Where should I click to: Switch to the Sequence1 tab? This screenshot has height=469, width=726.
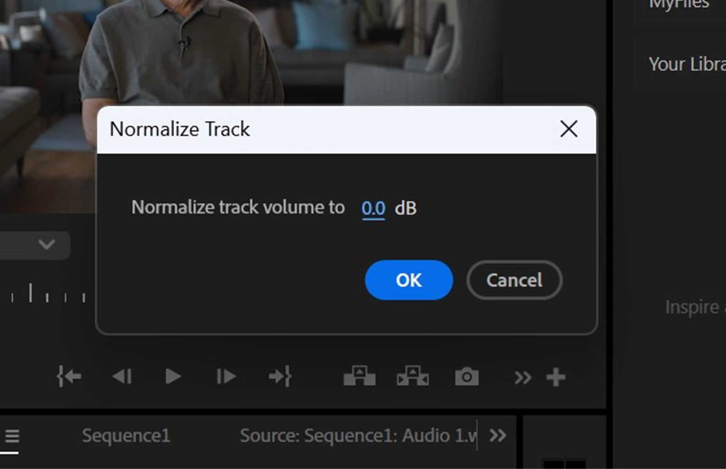pyautogui.click(x=126, y=435)
